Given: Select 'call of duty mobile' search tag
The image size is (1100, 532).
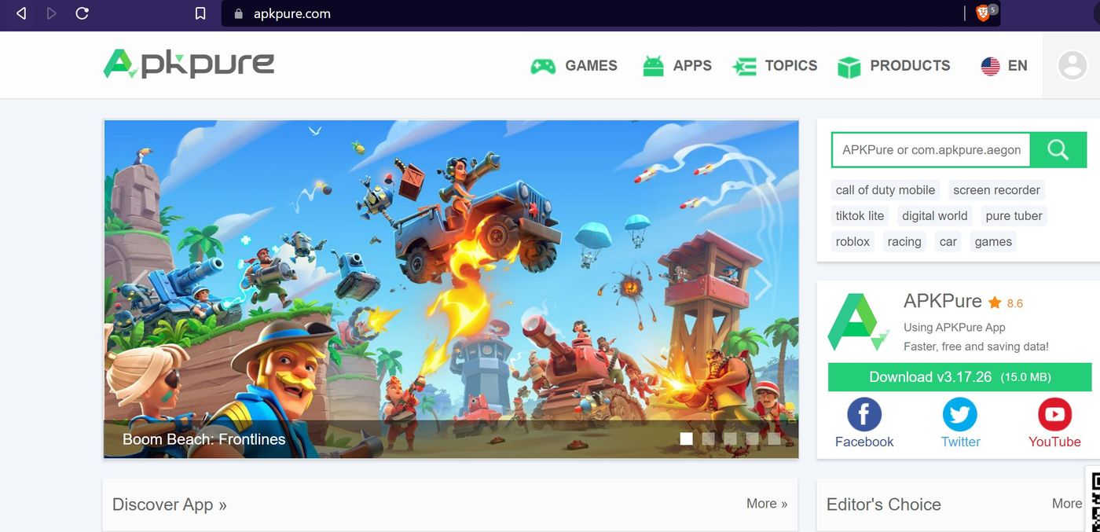Looking at the screenshot, I should [x=885, y=190].
